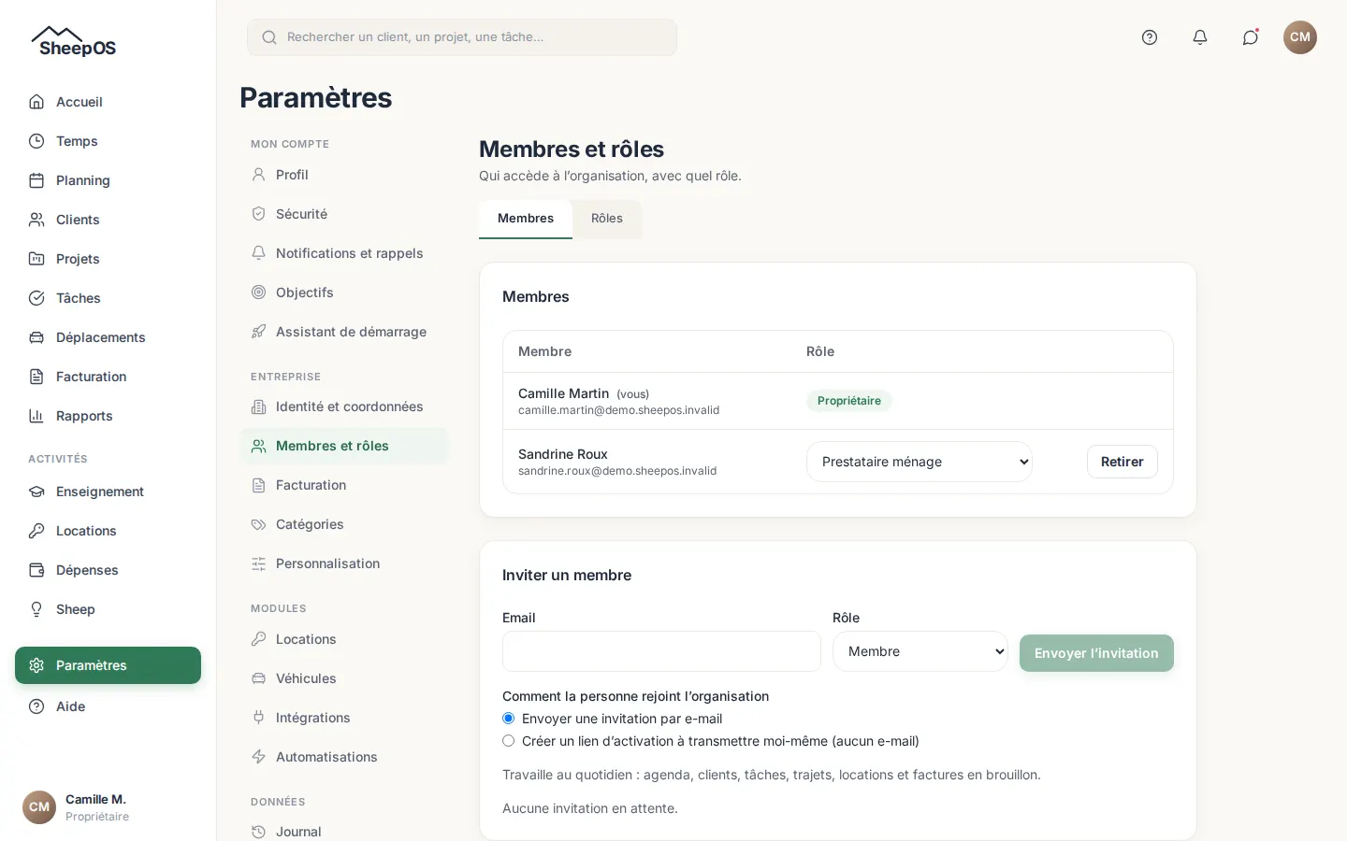Open Intégrations module settings
This screenshot has height=841, width=1347.
pyautogui.click(x=344, y=718)
